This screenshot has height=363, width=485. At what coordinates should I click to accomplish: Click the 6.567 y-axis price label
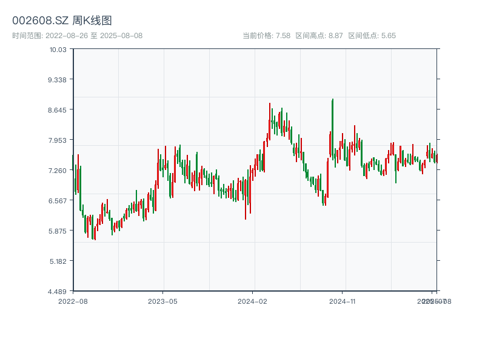coord(57,200)
